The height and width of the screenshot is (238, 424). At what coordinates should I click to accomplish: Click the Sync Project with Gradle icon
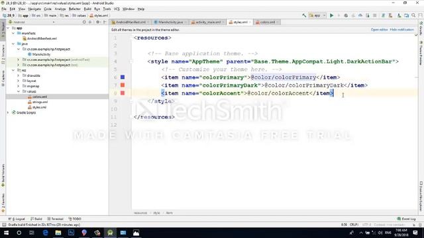pos(383,16)
